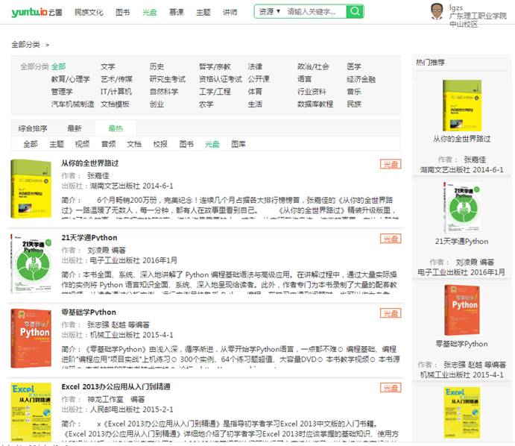Screen dimensions: 515x446
Task: Click username lgzs in header
Action: (x=456, y=7)
